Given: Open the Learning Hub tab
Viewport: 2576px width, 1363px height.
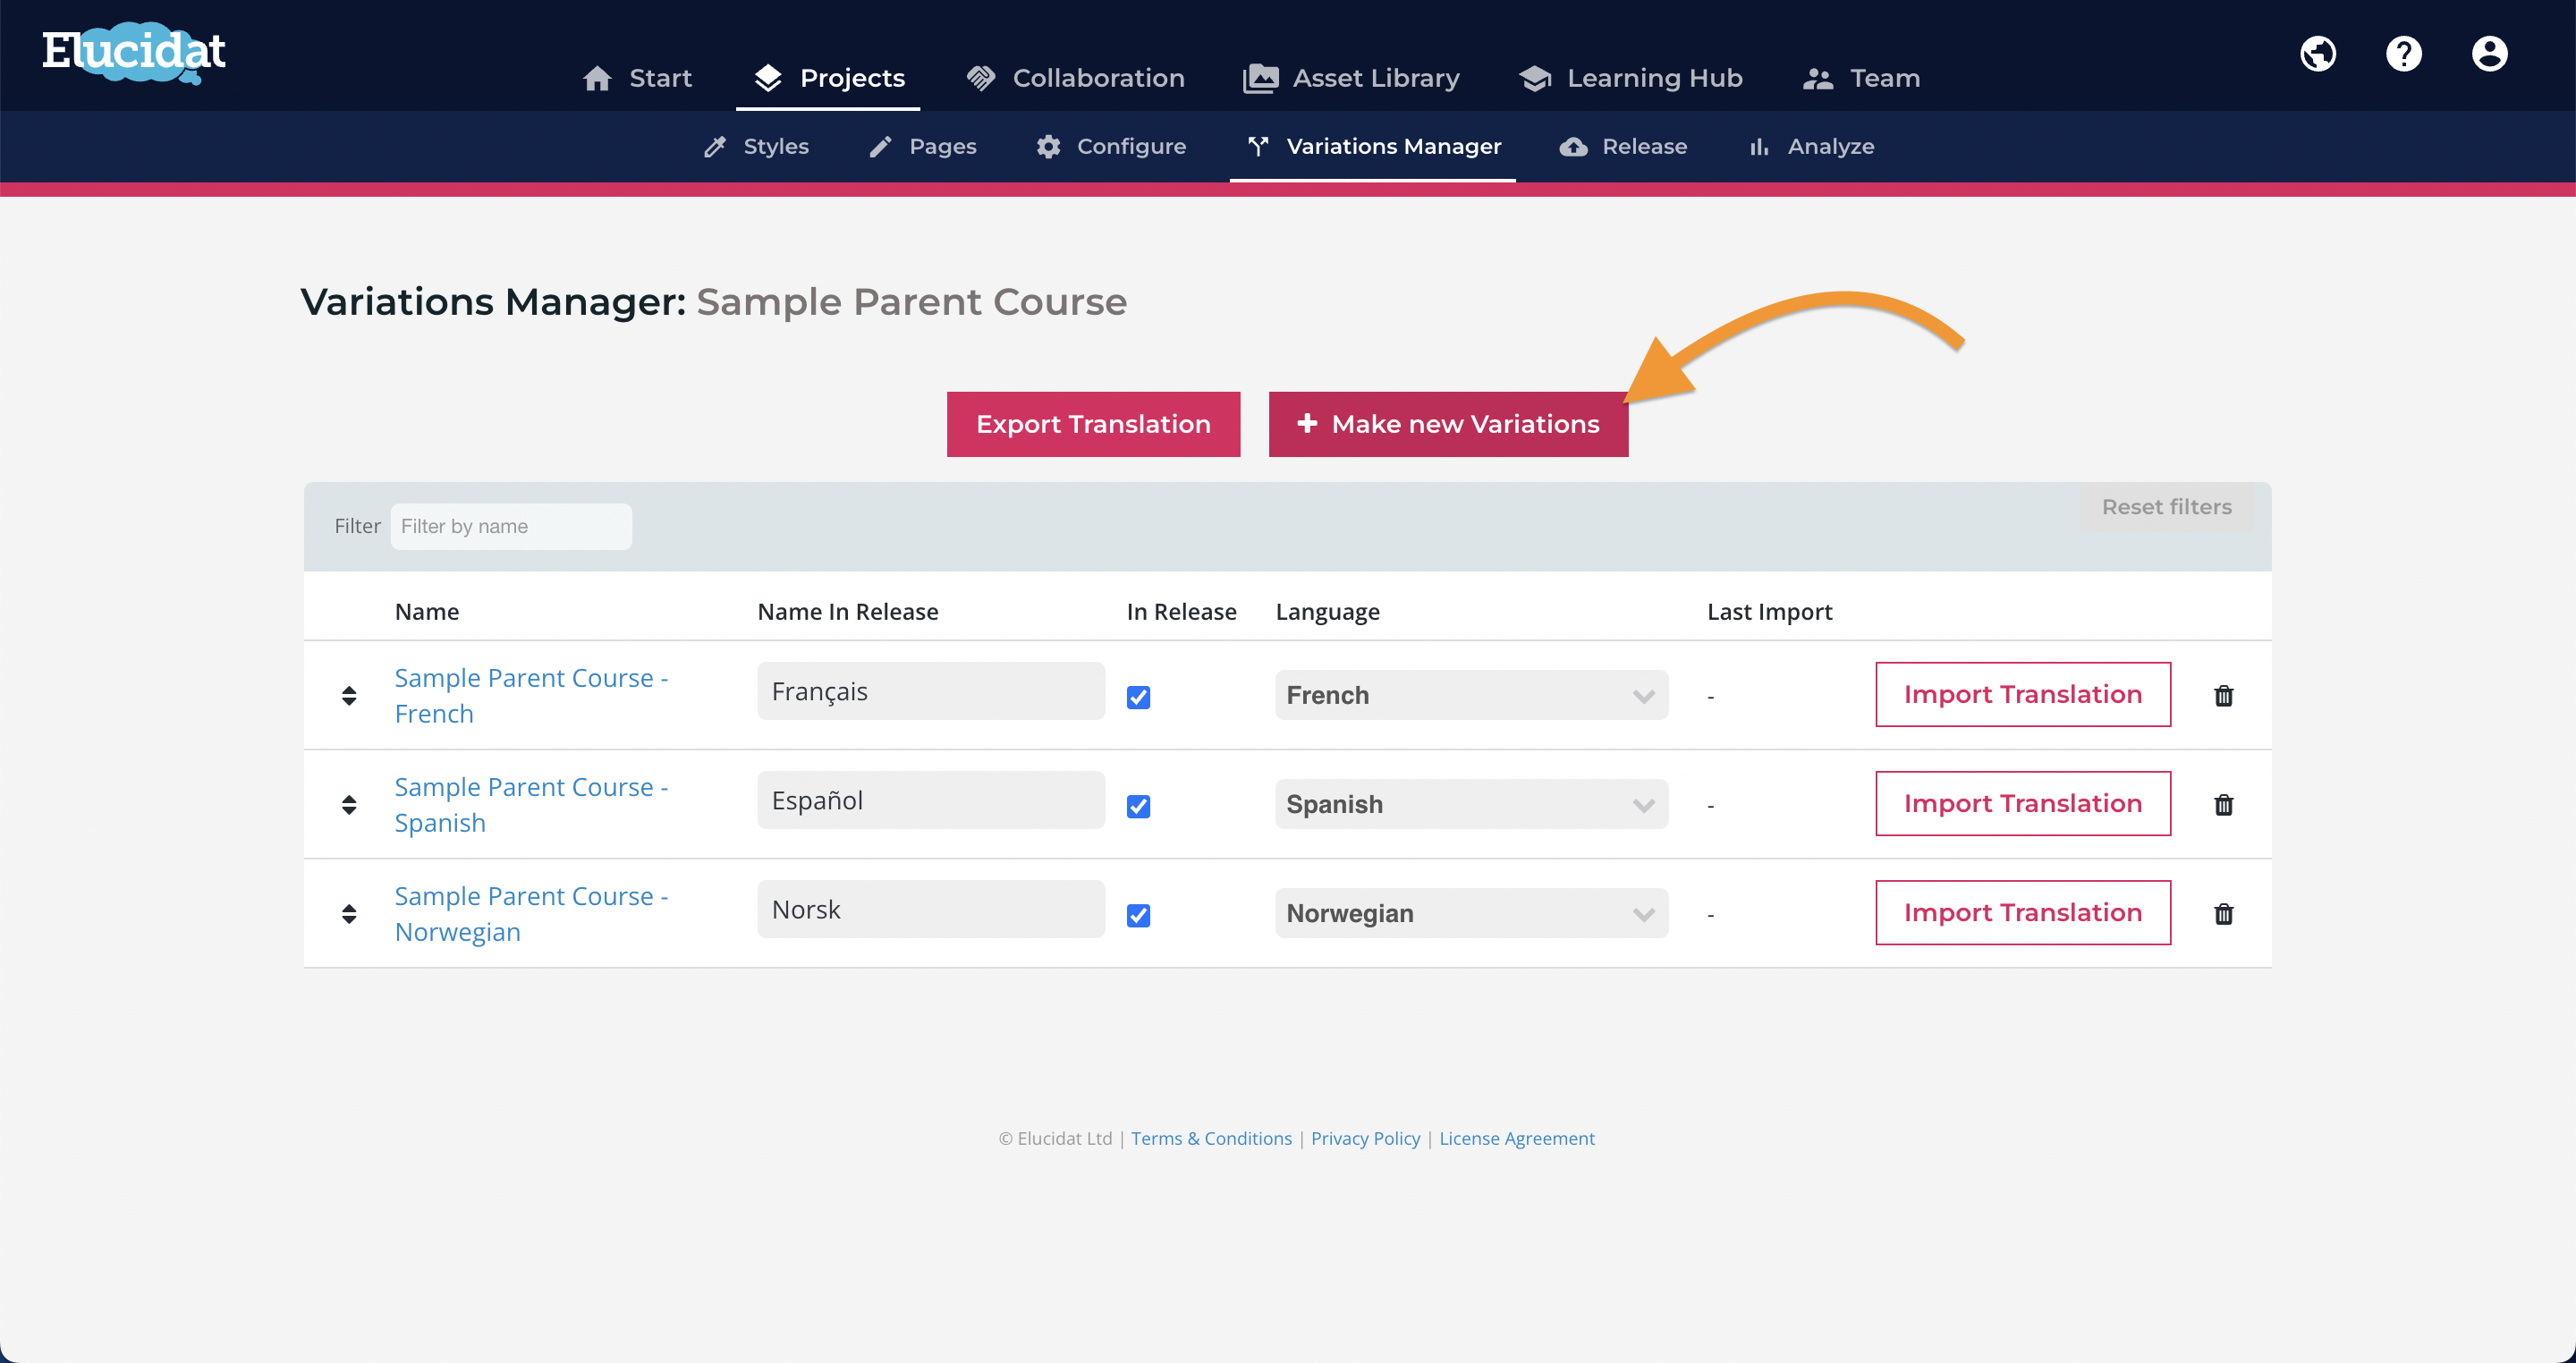Looking at the screenshot, I should pos(1630,78).
